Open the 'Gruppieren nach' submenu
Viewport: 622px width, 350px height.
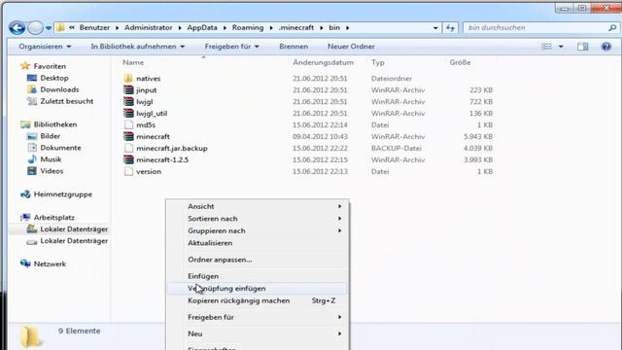[x=257, y=230]
